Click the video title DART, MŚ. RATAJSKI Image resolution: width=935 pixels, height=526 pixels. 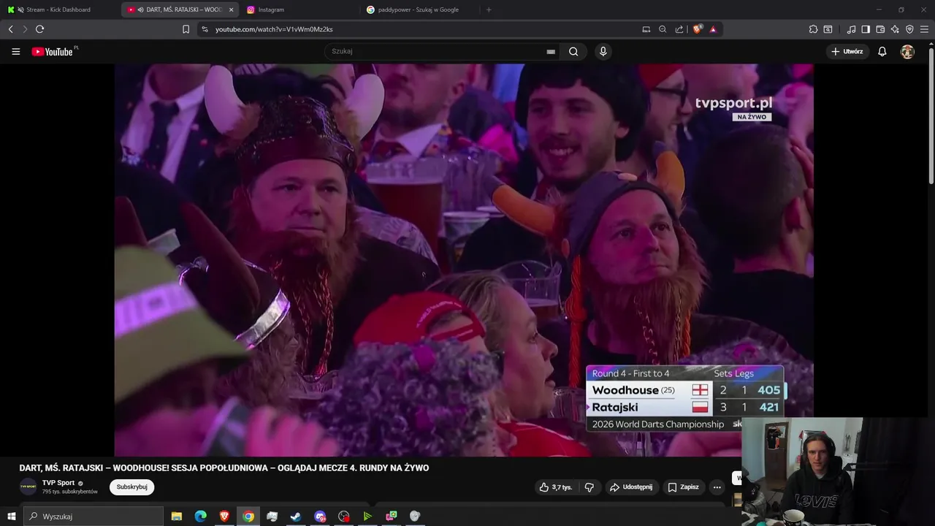pos(224,468)
